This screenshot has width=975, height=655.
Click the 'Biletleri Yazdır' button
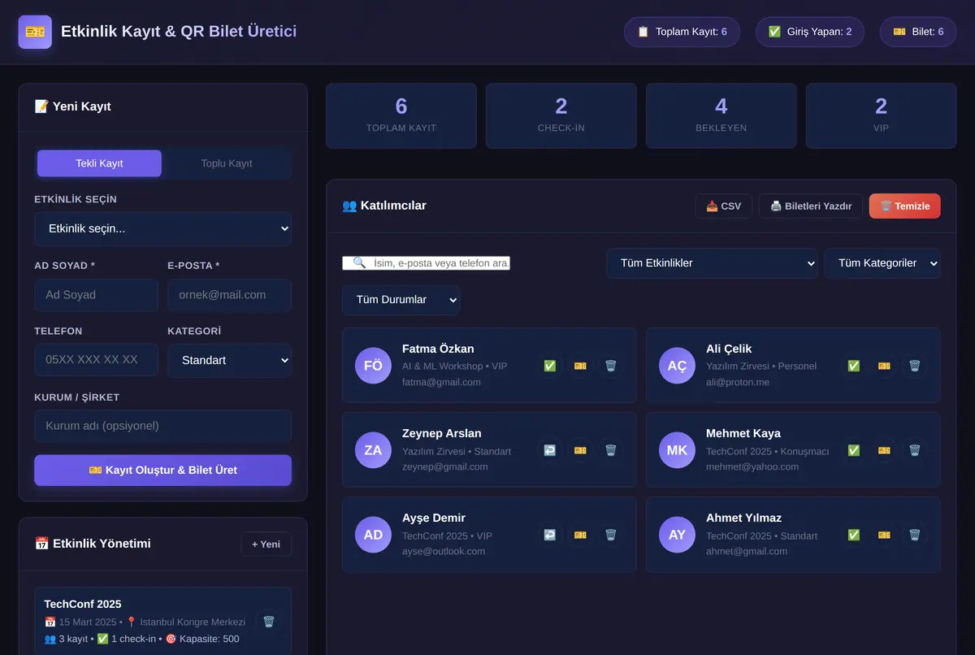811,206
